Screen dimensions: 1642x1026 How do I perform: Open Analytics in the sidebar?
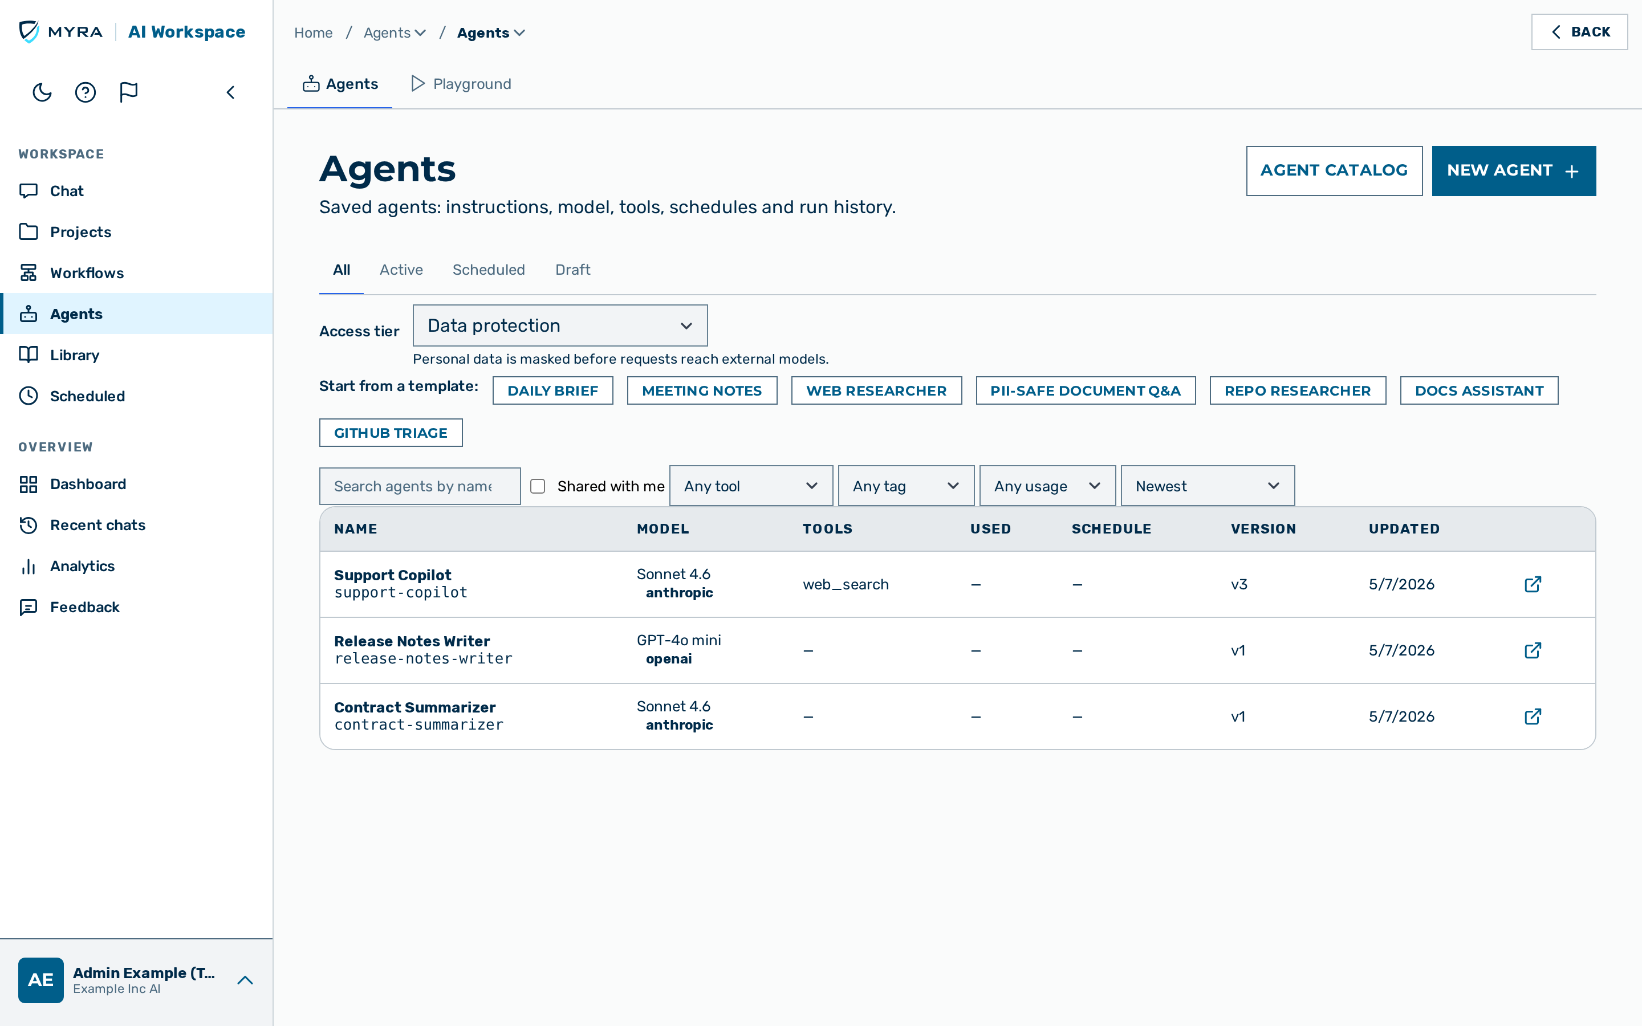[136, 566]
